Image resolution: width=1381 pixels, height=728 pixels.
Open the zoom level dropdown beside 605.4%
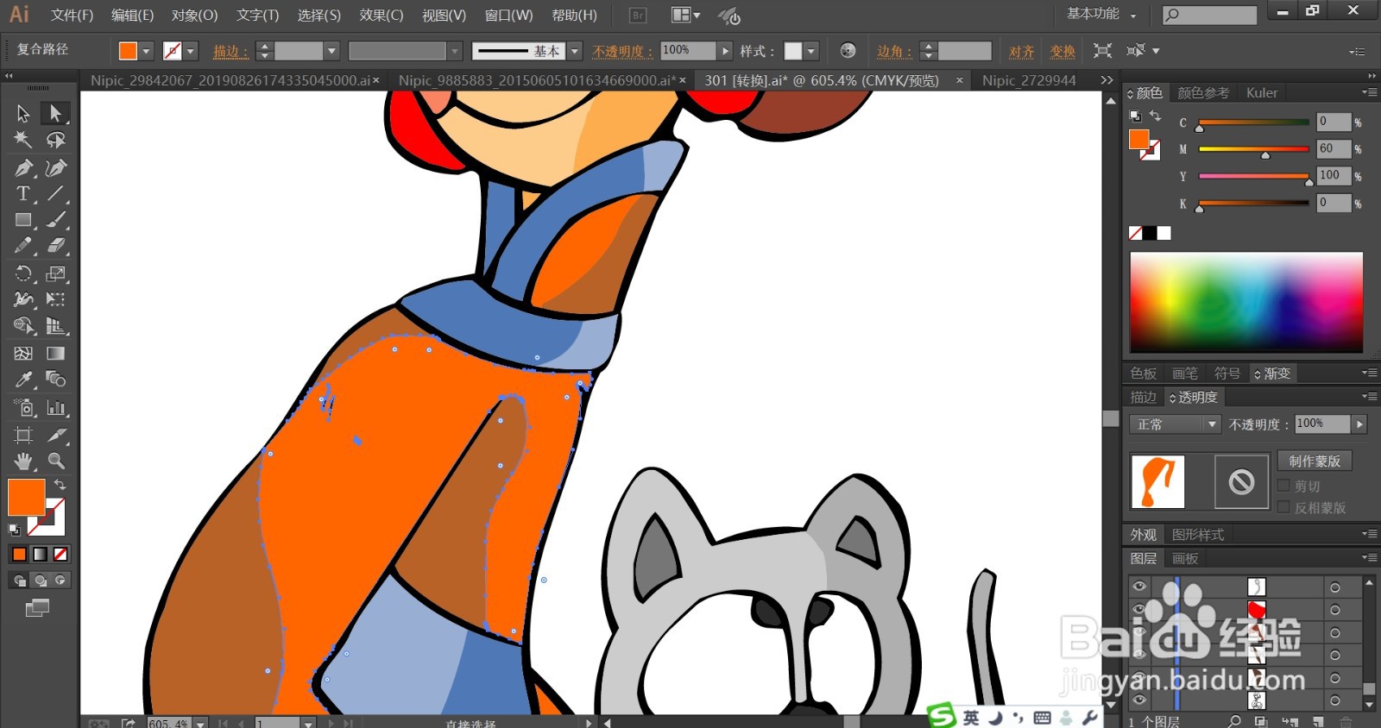[x=200, y=723]
